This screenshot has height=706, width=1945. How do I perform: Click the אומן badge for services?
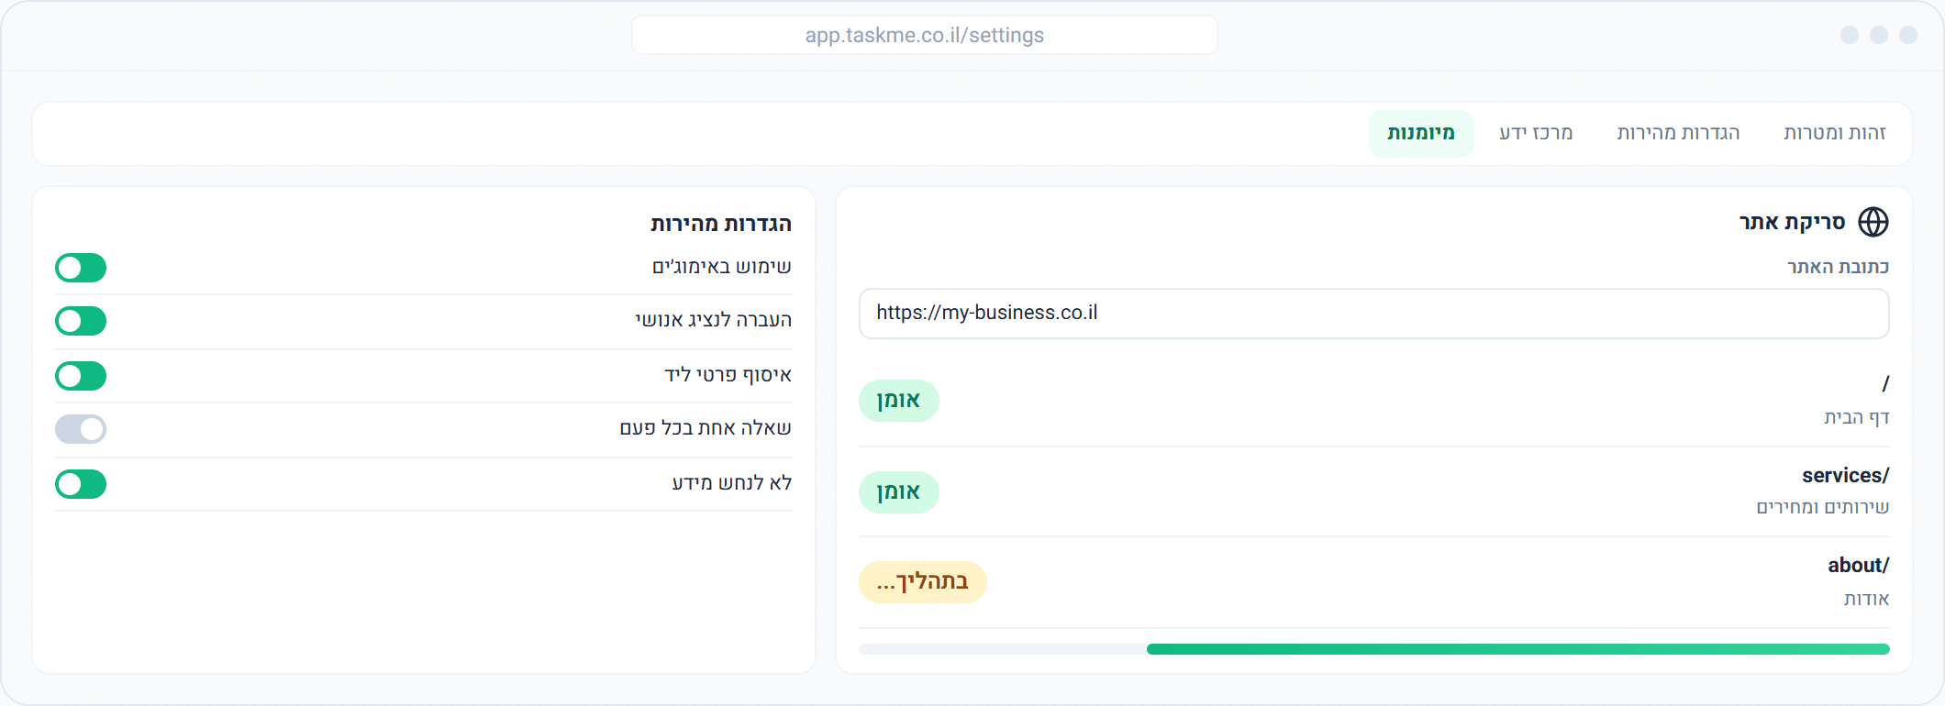[x=899, y=492]
